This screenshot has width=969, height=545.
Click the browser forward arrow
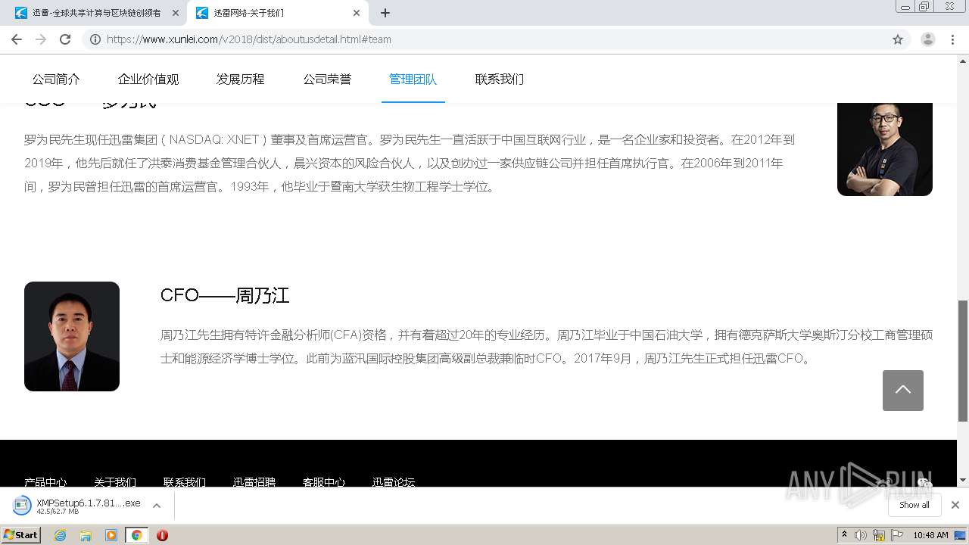(x=41, y=39)
